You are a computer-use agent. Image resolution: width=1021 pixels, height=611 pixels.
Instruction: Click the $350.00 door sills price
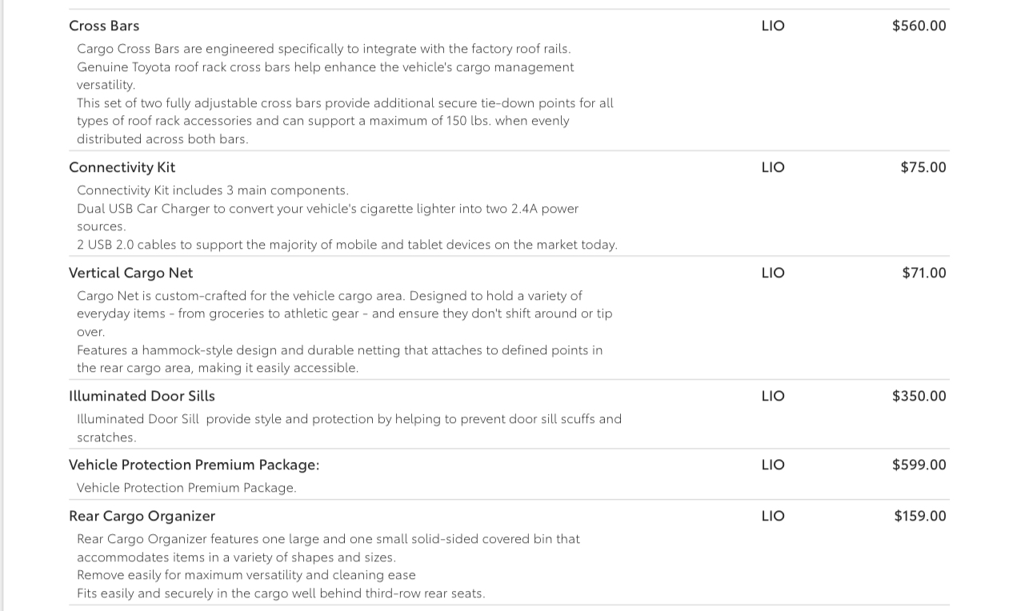pyautogui.click(x=919, y=396)
